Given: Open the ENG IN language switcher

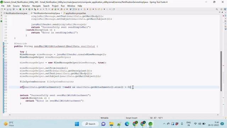Looking at the screenshot, I should click(188, 124).
